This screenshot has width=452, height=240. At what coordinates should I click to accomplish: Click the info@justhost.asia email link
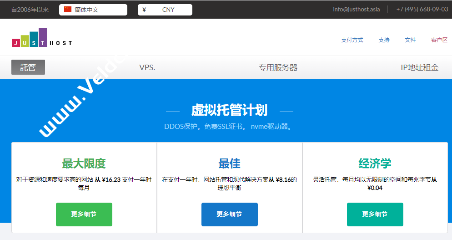tap(357, 9)
